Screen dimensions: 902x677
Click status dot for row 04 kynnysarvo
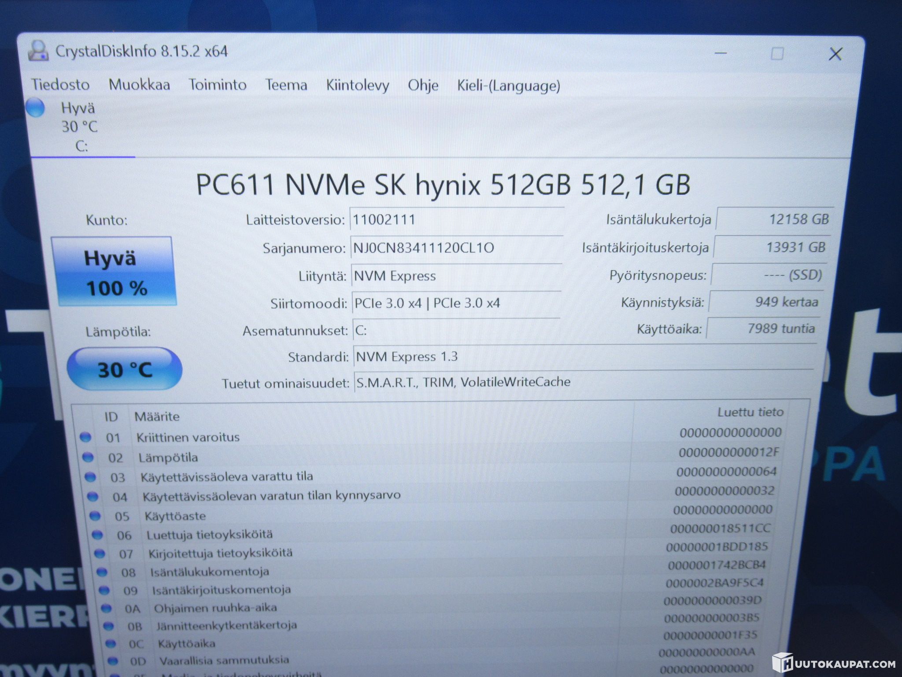coord(92,496)
